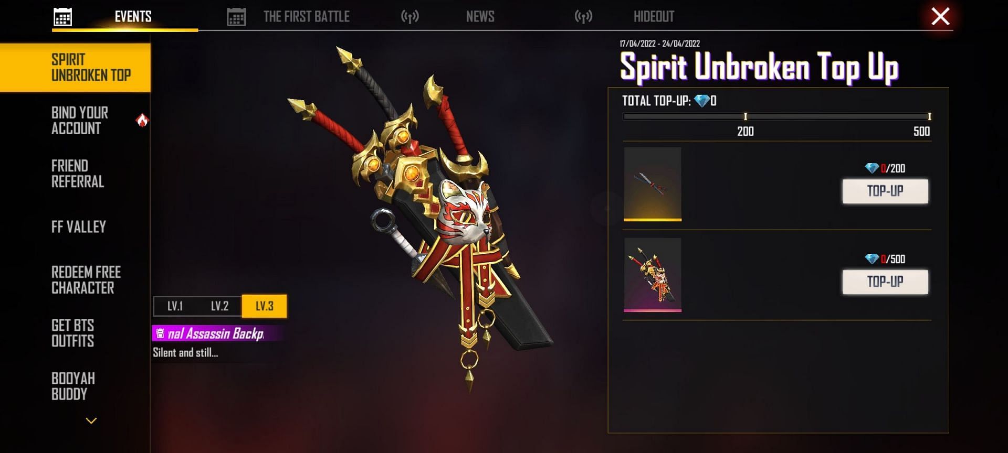Select the LV.1 backpack level
Screen dimensions: 1008x453
[175, 306]
